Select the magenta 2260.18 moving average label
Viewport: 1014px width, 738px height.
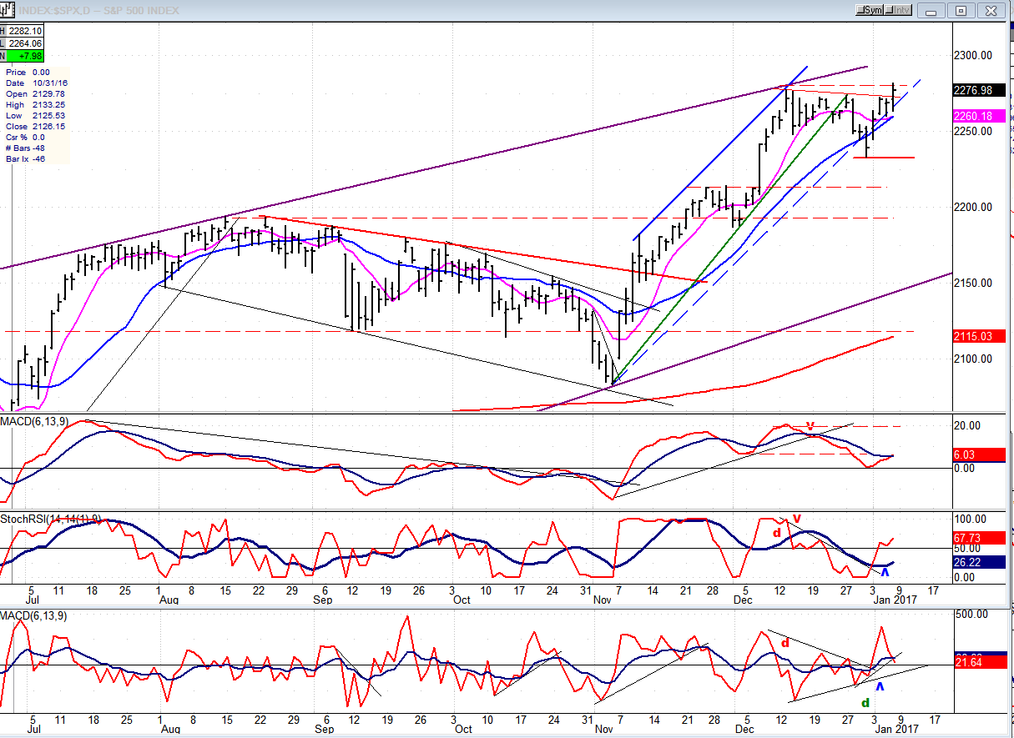(972, 116)
